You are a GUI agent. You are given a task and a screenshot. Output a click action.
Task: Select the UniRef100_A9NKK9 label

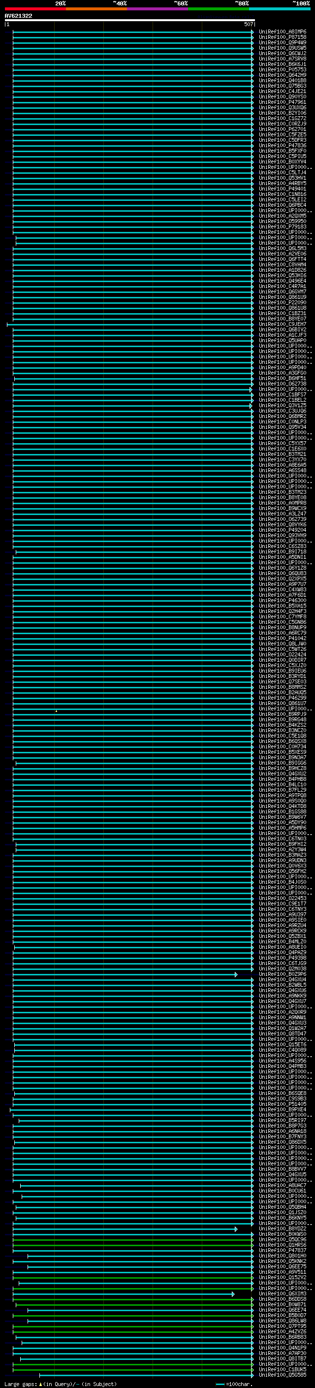[x=283, y=996]
